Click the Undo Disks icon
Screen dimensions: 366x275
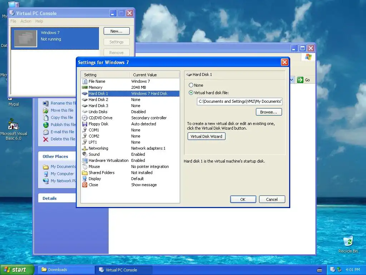(x=85, y=112)
